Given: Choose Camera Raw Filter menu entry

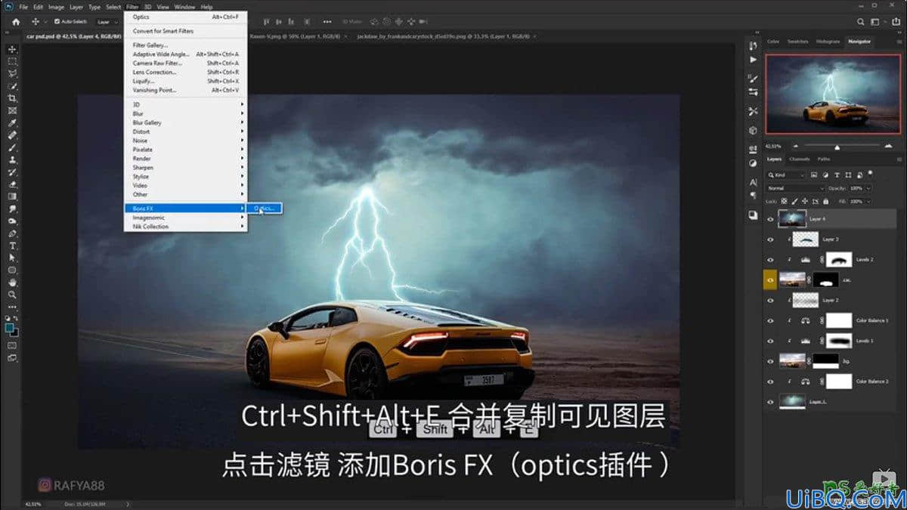Looking at the screenshot, I should pos(186,63).
